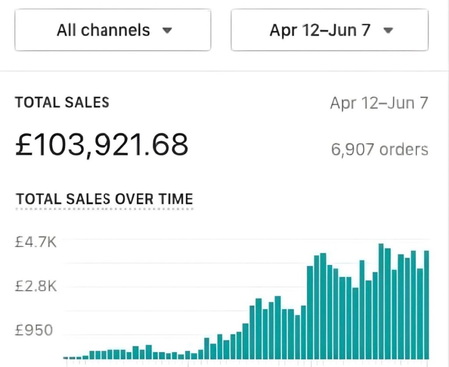Click the £950 axis label

click(34, 330)
